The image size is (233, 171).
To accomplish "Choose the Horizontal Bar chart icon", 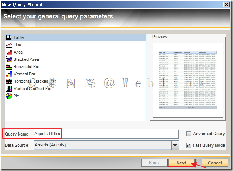I will pos(9,67).
